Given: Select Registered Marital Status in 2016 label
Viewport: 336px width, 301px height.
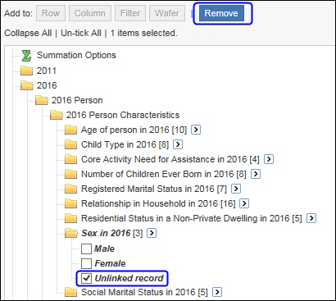Looking at the screenshot, I should point(154,189).
